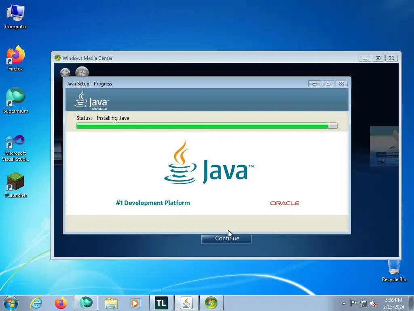Click the Show desktop strip
This screenshot has height=311, width=414.
tap(411, 303)
